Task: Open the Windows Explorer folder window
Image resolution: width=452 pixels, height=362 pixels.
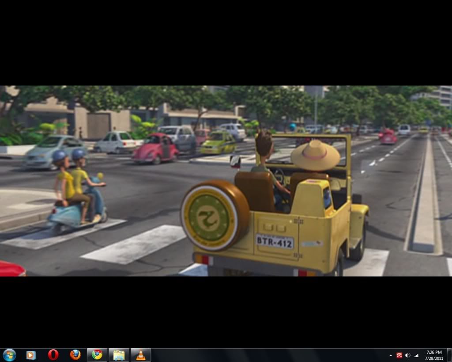Action: [119, 355]
